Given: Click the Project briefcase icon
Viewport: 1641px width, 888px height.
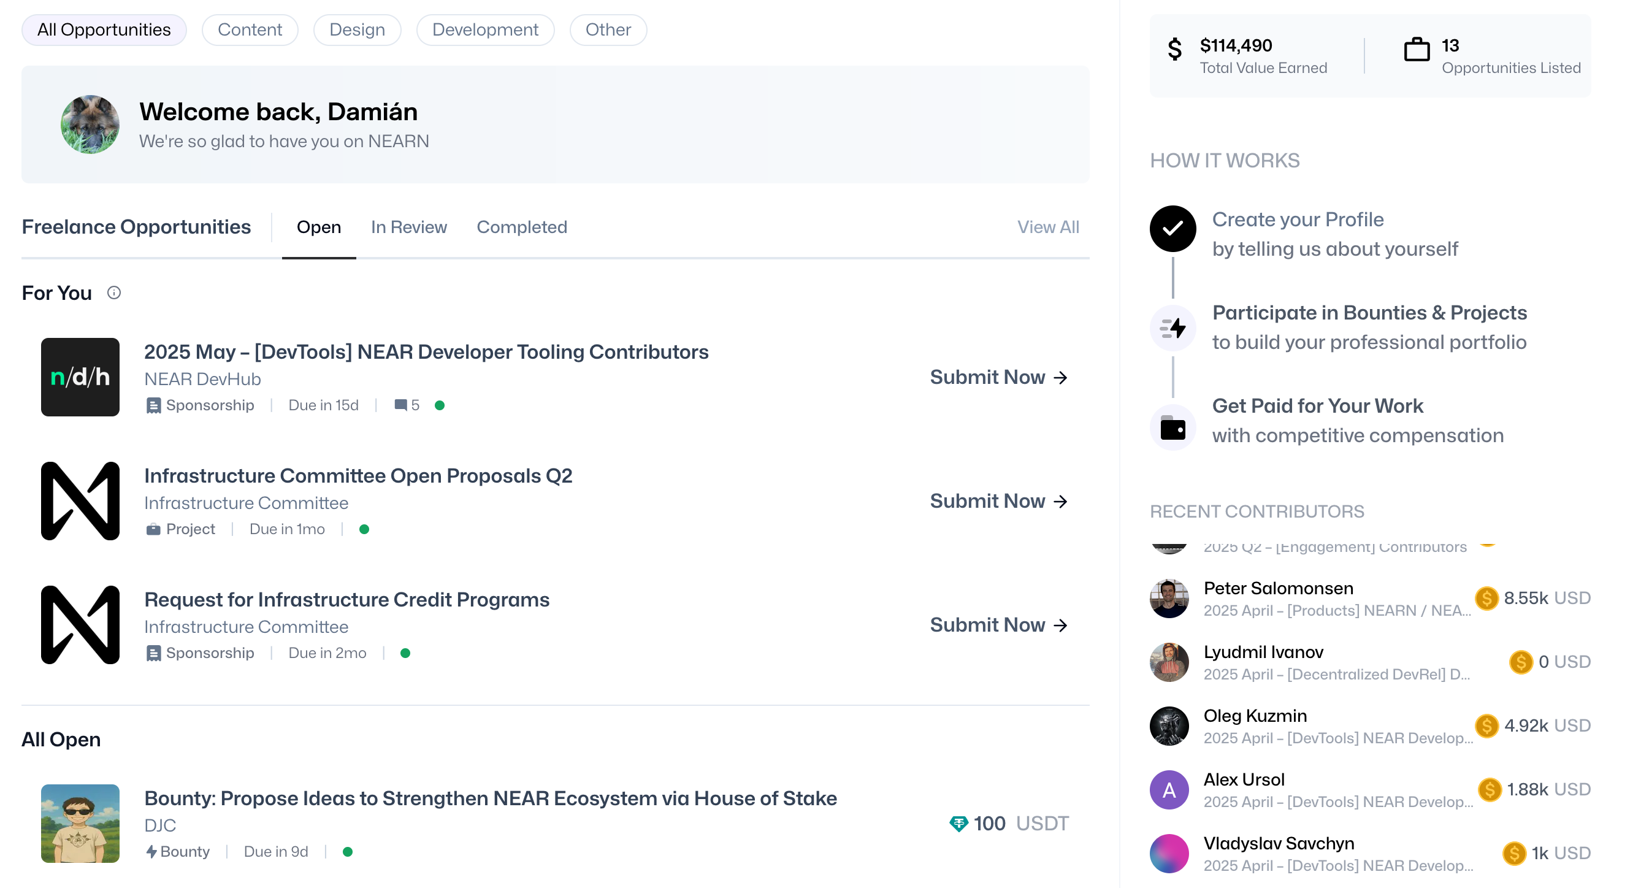Looking at the screenshot, I should pyautogui.click(x=153, y=529).
